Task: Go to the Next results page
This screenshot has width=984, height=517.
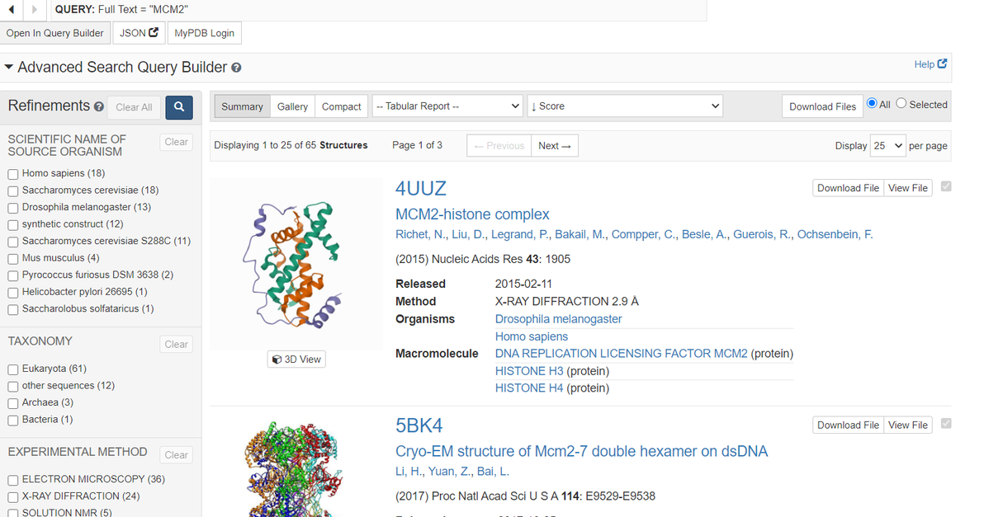Action: 555,146
